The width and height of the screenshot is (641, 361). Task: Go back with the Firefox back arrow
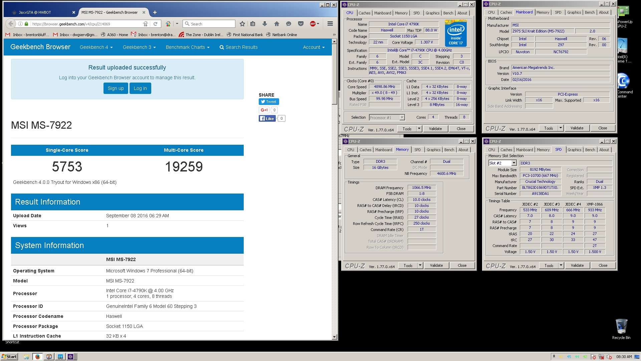(11, 24)
